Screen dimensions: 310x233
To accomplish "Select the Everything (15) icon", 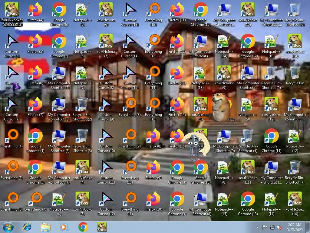I will [153, 109].
